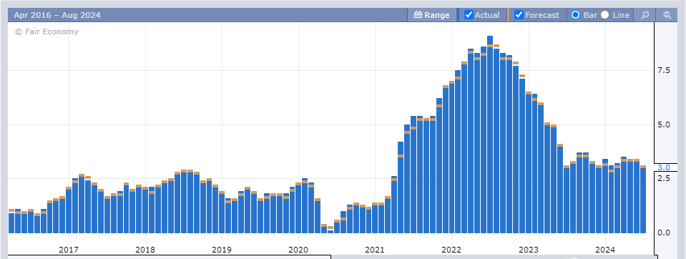Viewport: 686px width, 259px height.
Task: Click the zoom out magnifier icon
Action: click(x=667, y=15)
